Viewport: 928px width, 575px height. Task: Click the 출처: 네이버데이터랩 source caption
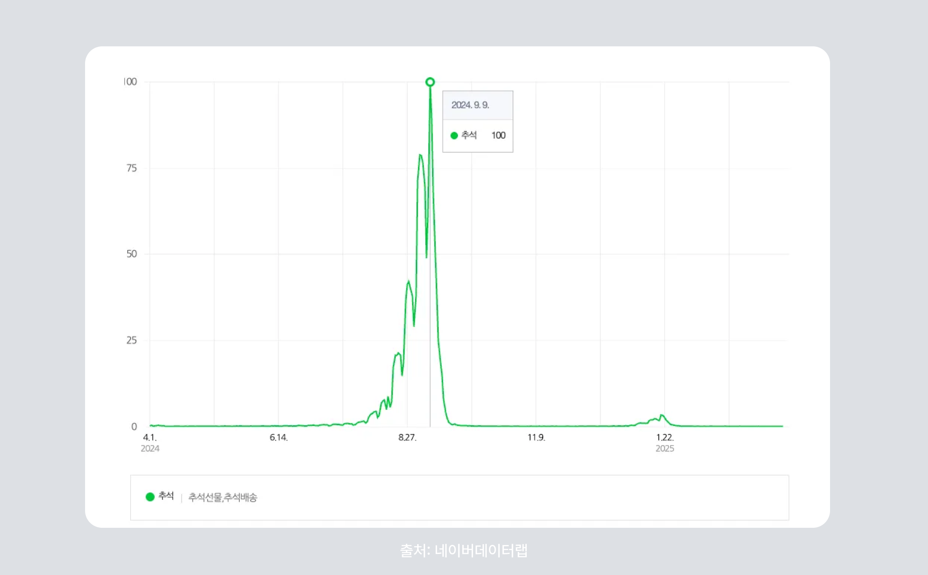[x=464, y=551]
